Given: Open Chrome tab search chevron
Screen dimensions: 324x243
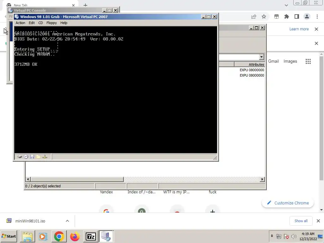Looking at the screenshot, I should click(286, 5).
